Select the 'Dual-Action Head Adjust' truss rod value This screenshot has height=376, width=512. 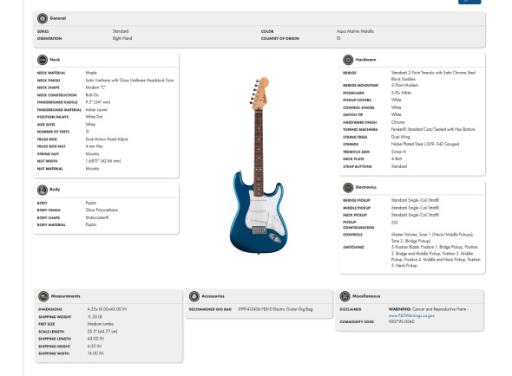[x=107, y=139]
